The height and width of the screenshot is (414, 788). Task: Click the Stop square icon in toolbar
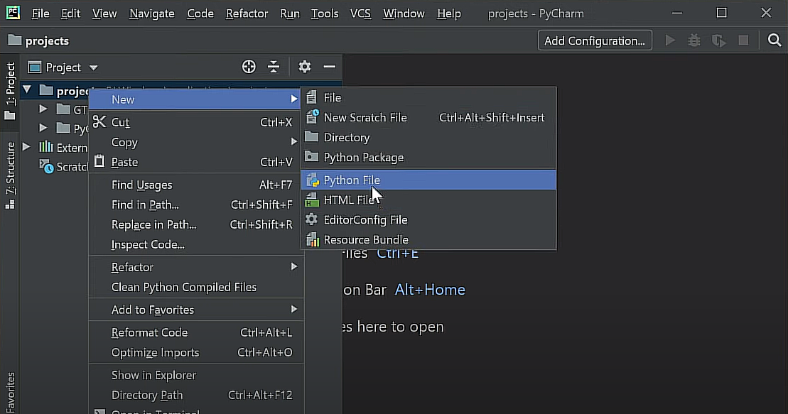743,40
